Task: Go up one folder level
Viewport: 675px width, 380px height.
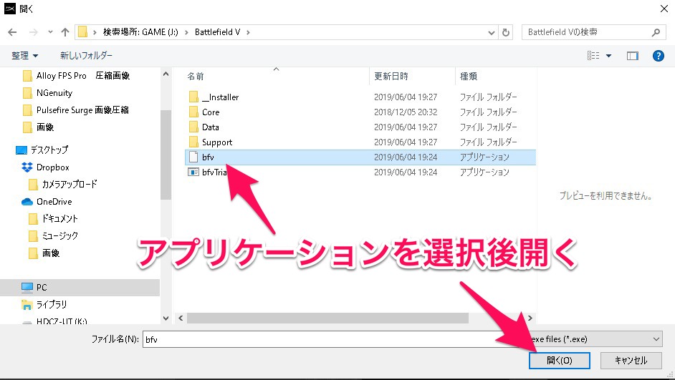Action: (65, 32)
